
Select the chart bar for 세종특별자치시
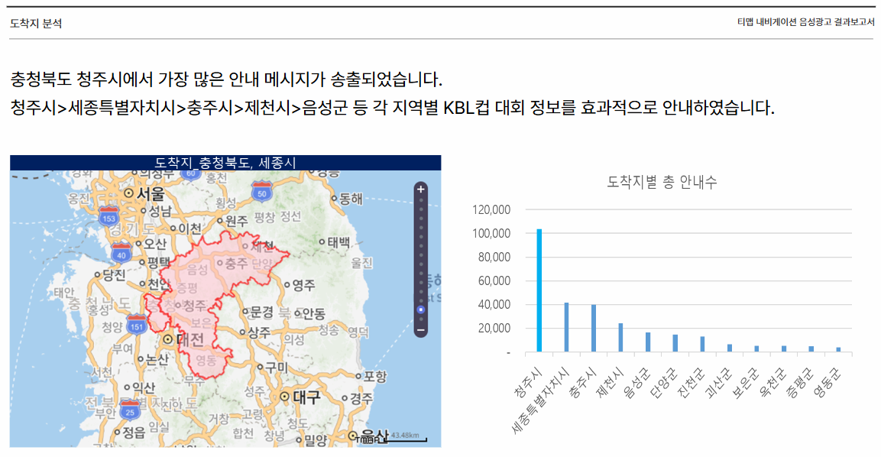tap(566, 327)
